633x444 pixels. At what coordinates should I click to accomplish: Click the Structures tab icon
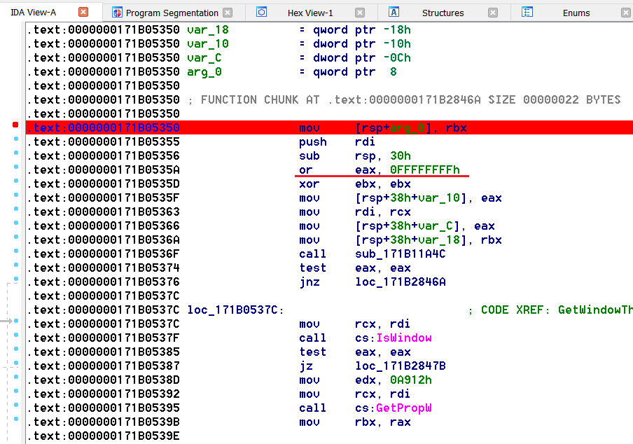tap(394, 12)
